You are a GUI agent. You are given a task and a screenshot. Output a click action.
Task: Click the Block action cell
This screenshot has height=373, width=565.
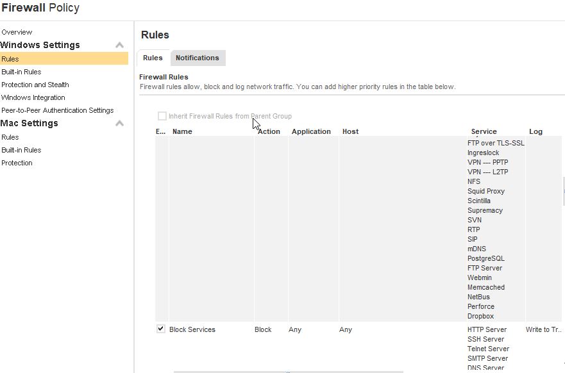coord(263,329)
